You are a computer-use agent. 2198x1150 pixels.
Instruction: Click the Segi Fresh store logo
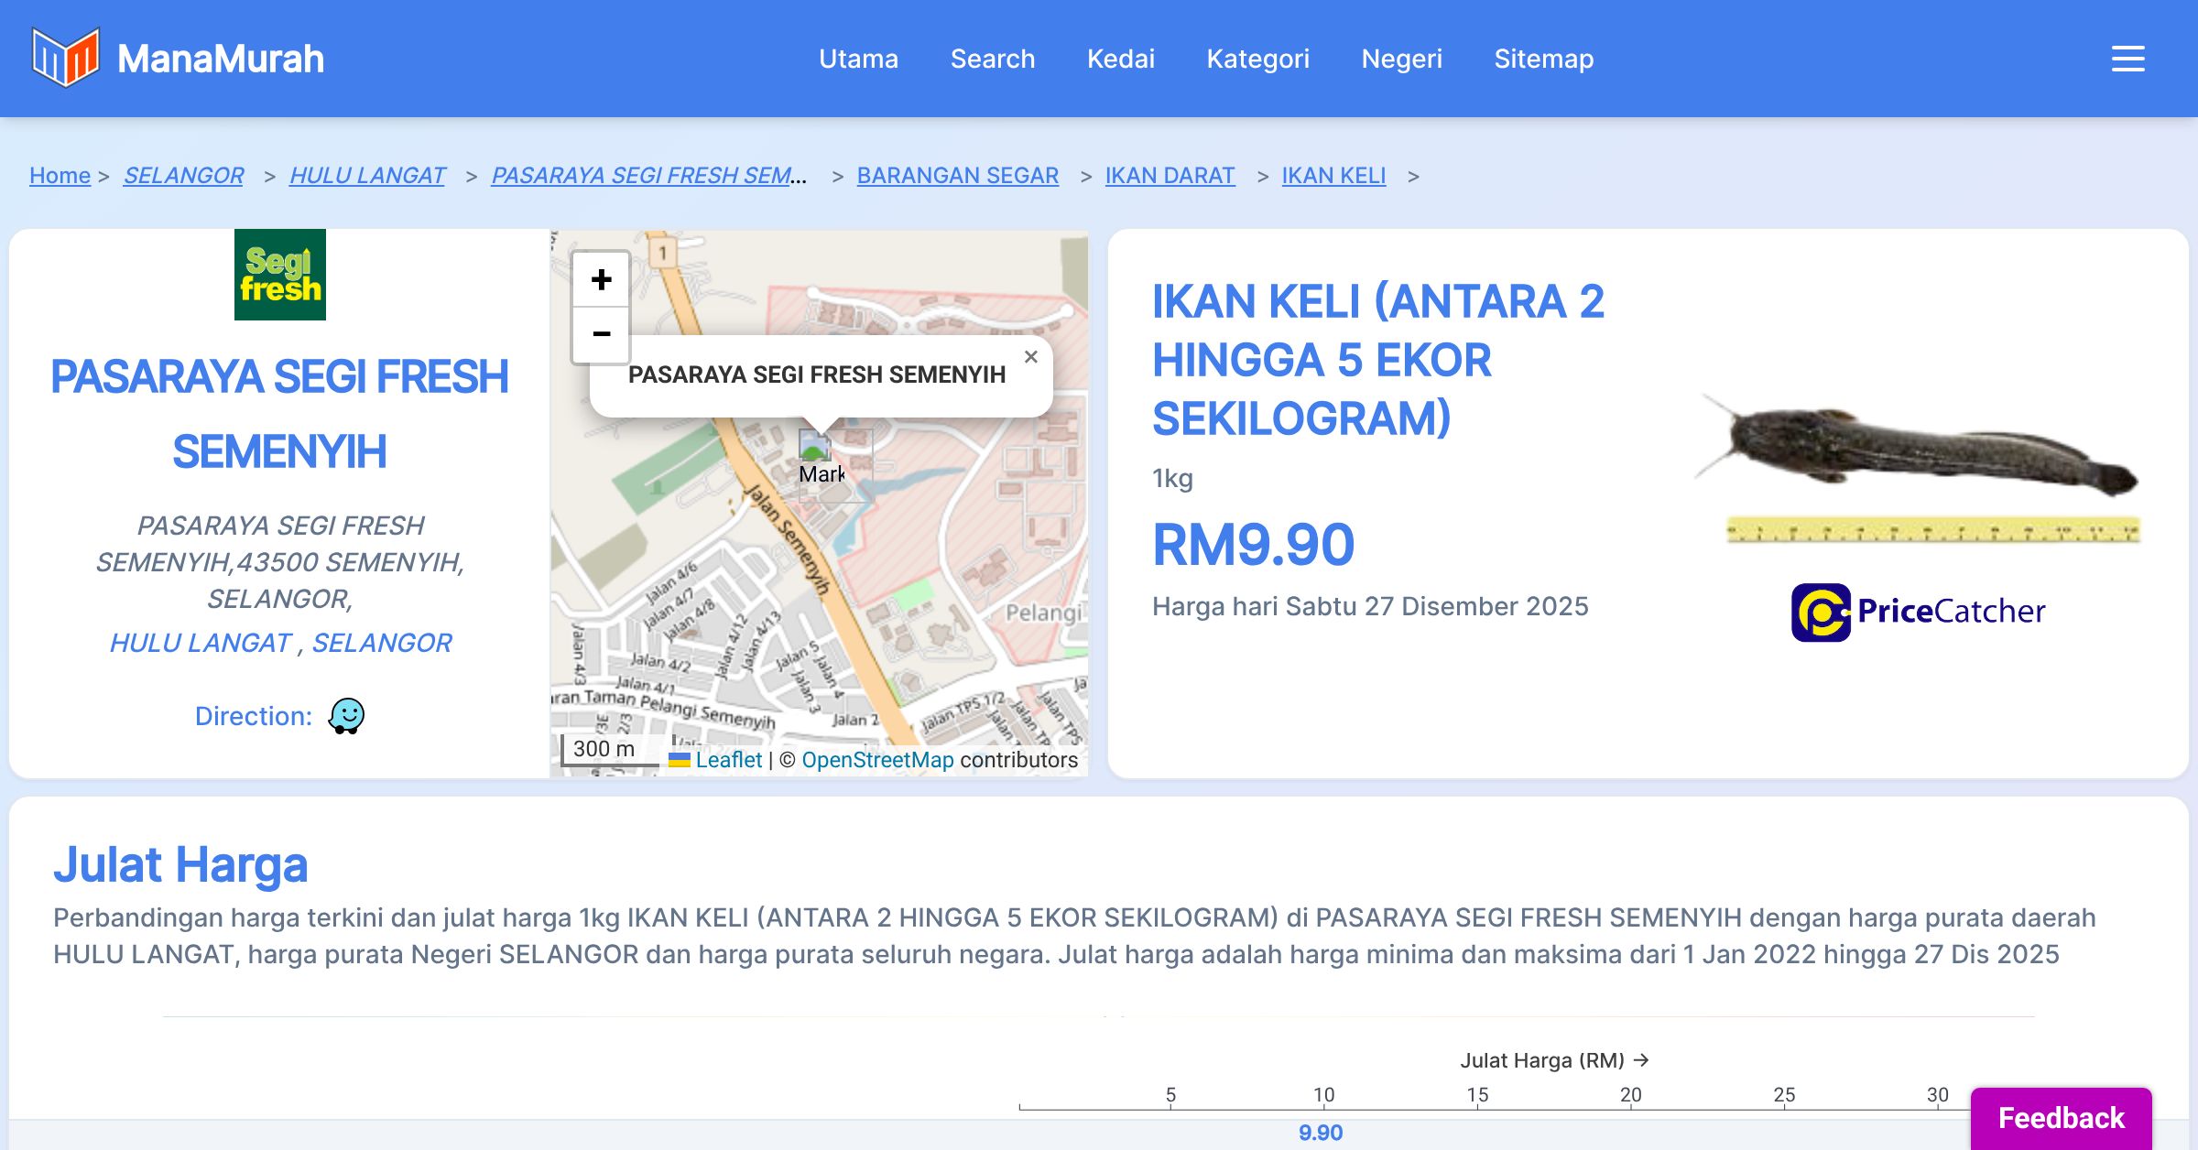pos(279,275)
